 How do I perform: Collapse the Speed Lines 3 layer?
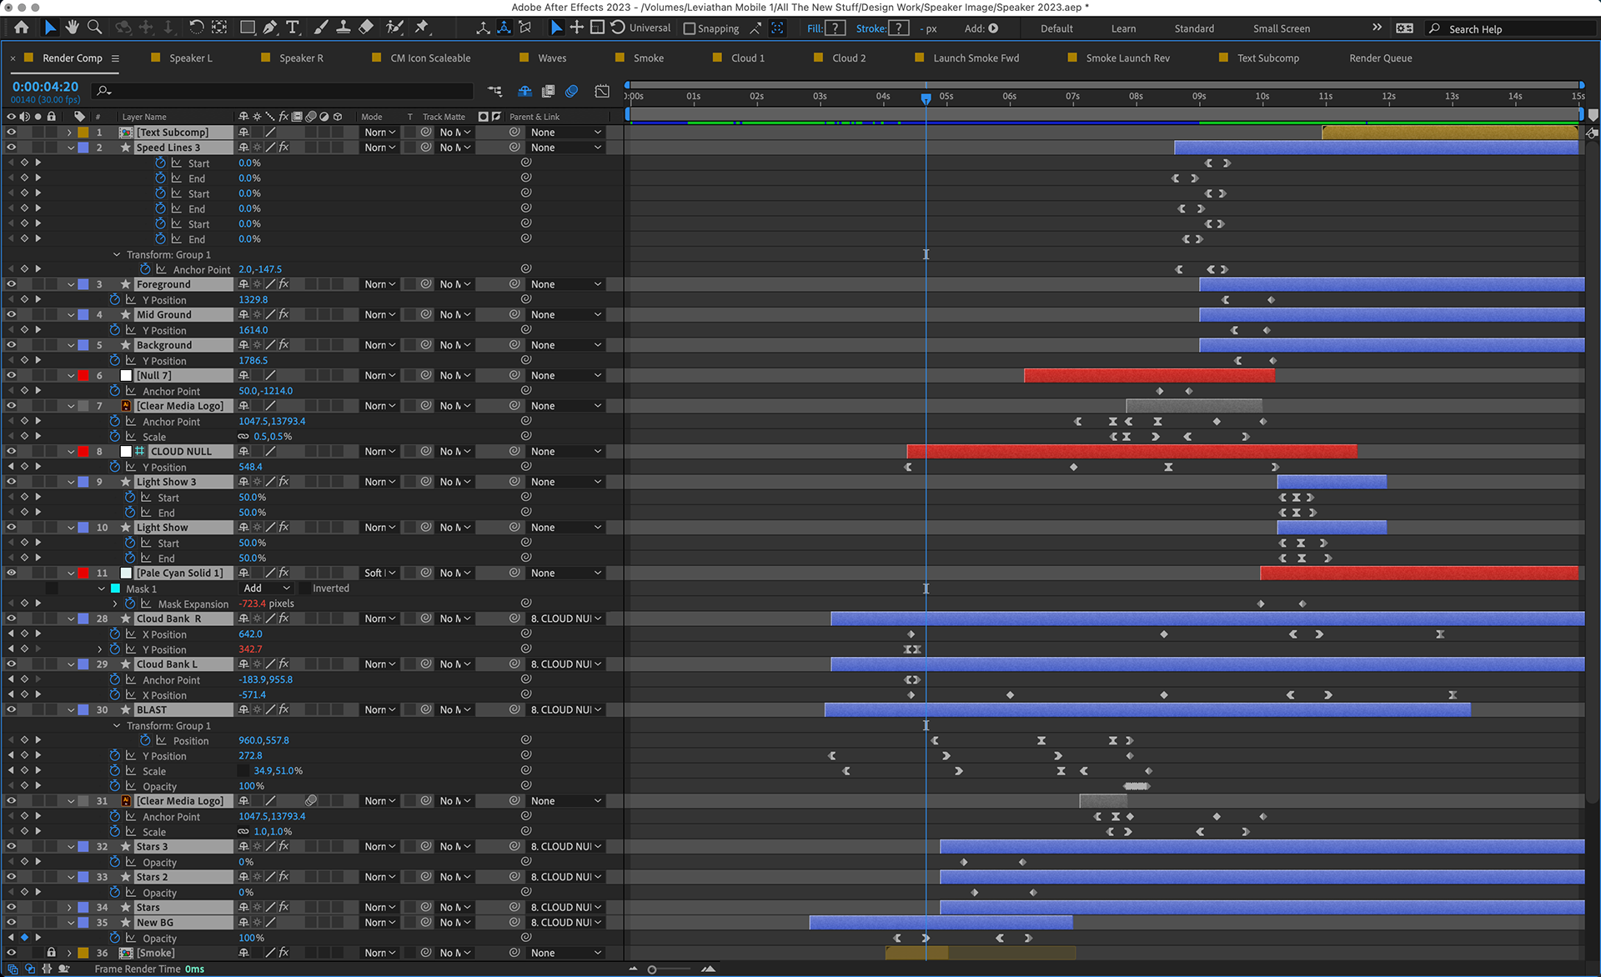71,148
